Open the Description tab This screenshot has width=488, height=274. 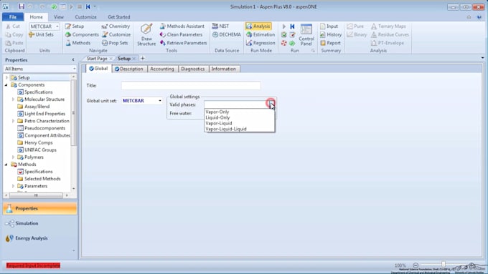coord(129,69)
